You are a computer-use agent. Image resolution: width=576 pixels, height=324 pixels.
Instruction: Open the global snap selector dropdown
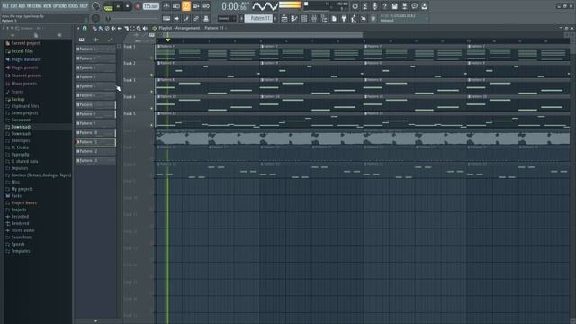[226, 18]
